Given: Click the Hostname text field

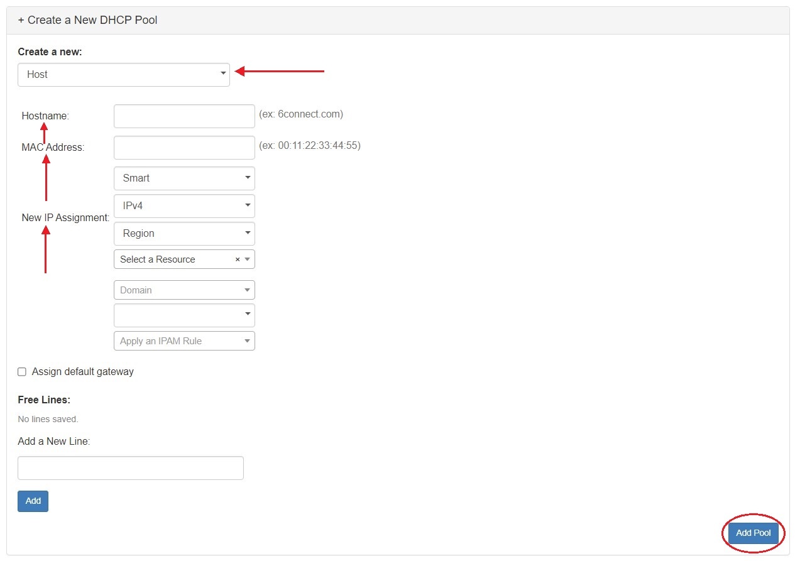Looking at the screenshot, I should [x=184, y=116].
